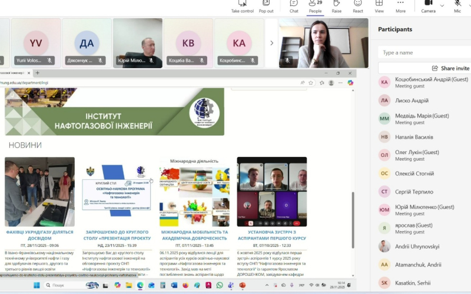Open the View layout options
Screen dimensions: 471x294
pyautogui.click(x=379, y=6)
